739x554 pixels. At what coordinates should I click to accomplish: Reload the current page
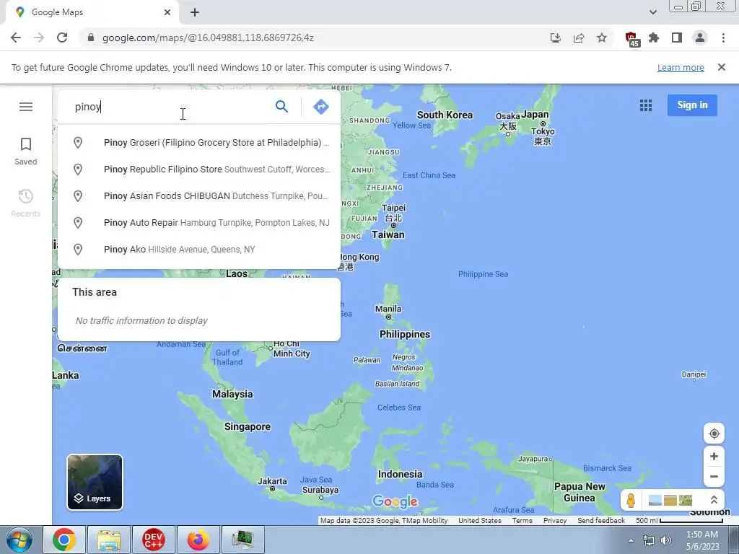pyautogui.click(x=62, y=38)
